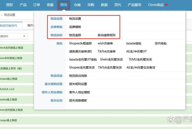The image size is (192, 129).
Task: Open the 产品 top navigation menu
Action: [x=23, y=5]
